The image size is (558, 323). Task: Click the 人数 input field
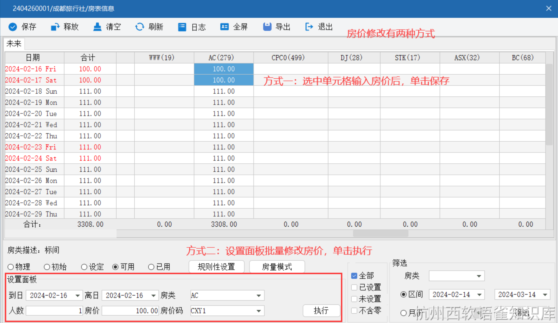(x=54, y=311)
